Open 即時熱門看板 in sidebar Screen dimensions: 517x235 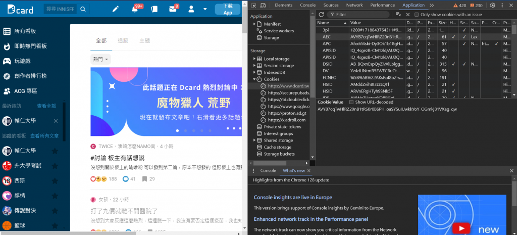(x=25, y=46)
